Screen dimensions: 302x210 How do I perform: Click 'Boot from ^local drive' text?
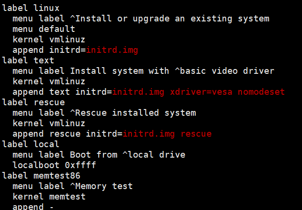point(128,155)
